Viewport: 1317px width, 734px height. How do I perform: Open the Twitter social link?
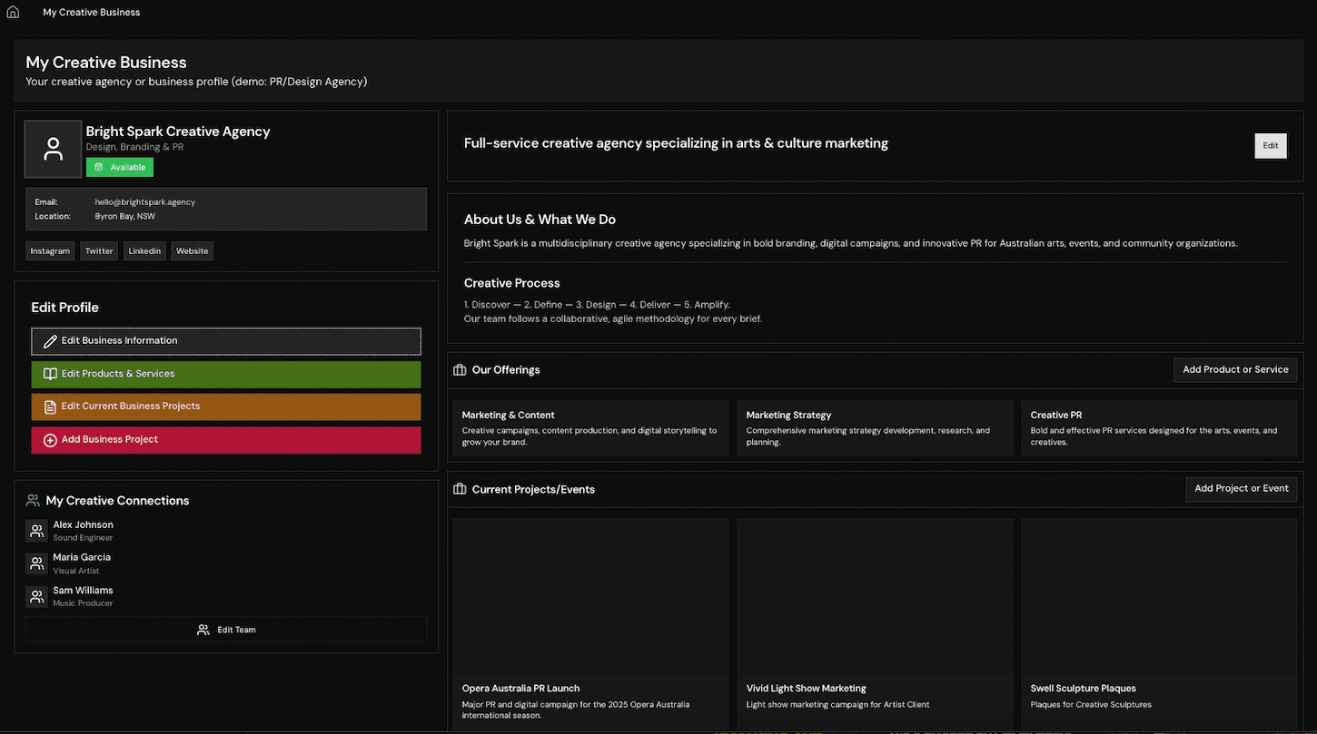coord(99,251)
